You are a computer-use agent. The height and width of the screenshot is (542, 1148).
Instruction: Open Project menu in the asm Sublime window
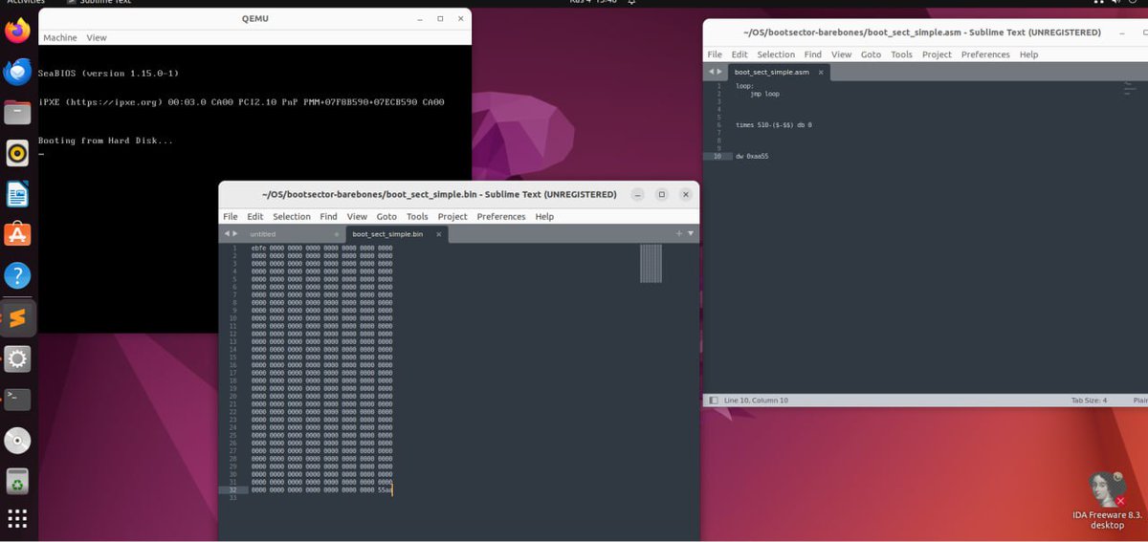pyautogui.click(x=937, y=54)
